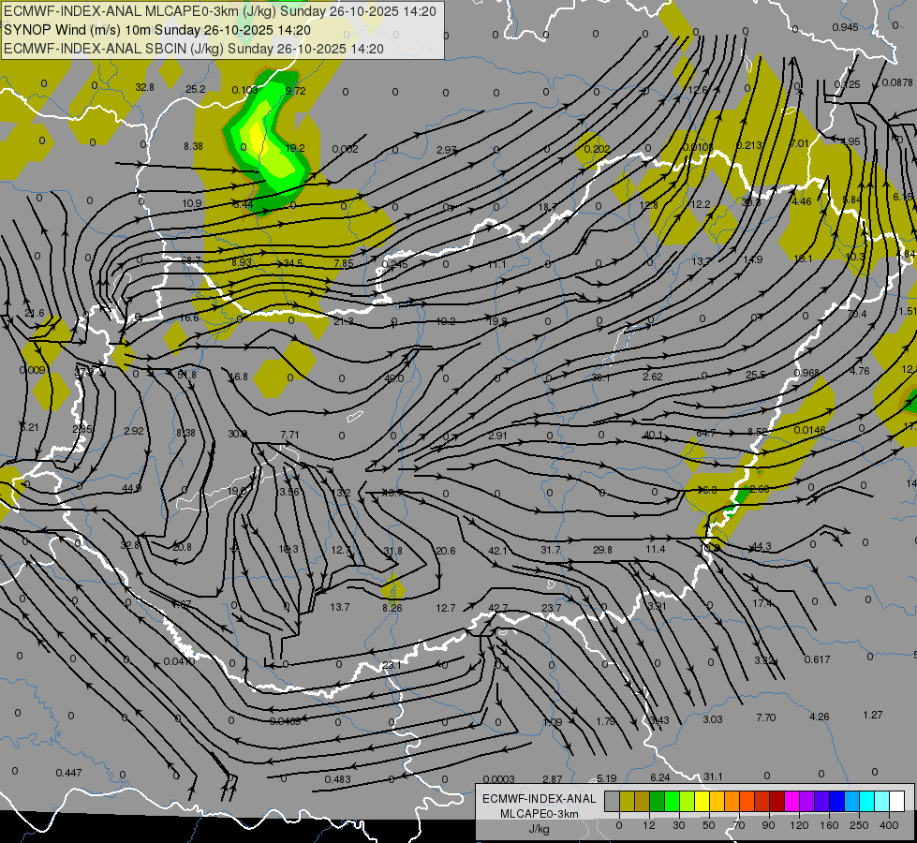Click the SYNOP Wind 10m title line
Screen dimensions: 917x843
click(x=157, y=30)
